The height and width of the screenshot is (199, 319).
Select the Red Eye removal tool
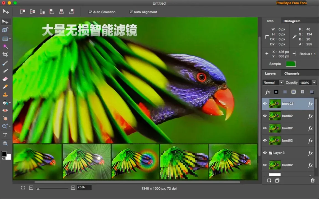pyautogui.click(x=5, y=111)
